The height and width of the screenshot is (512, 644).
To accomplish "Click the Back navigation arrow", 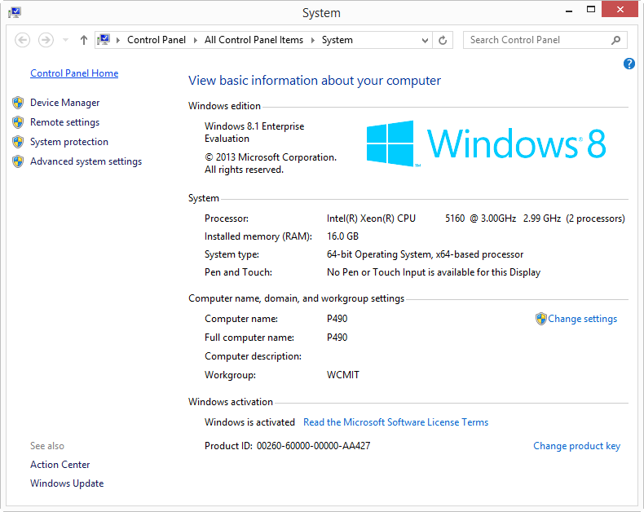I will tap(22, 40).
